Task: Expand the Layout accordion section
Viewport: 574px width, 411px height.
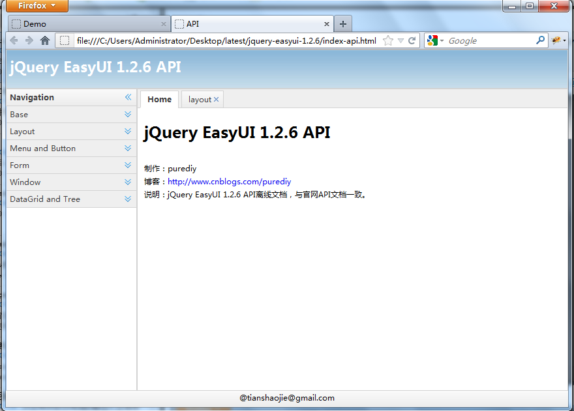Action: coord(128,132)
